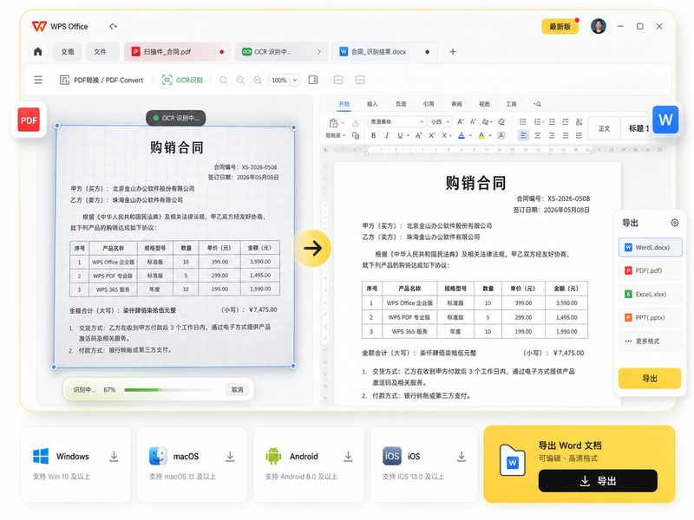Select the 正文 style

(604, 128)
